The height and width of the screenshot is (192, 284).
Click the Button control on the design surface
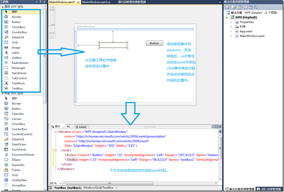155,43
